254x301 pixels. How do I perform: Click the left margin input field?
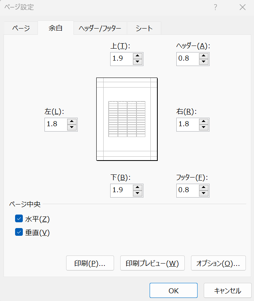55,125
